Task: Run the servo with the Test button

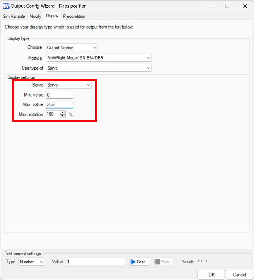Action: coord(139,262)
